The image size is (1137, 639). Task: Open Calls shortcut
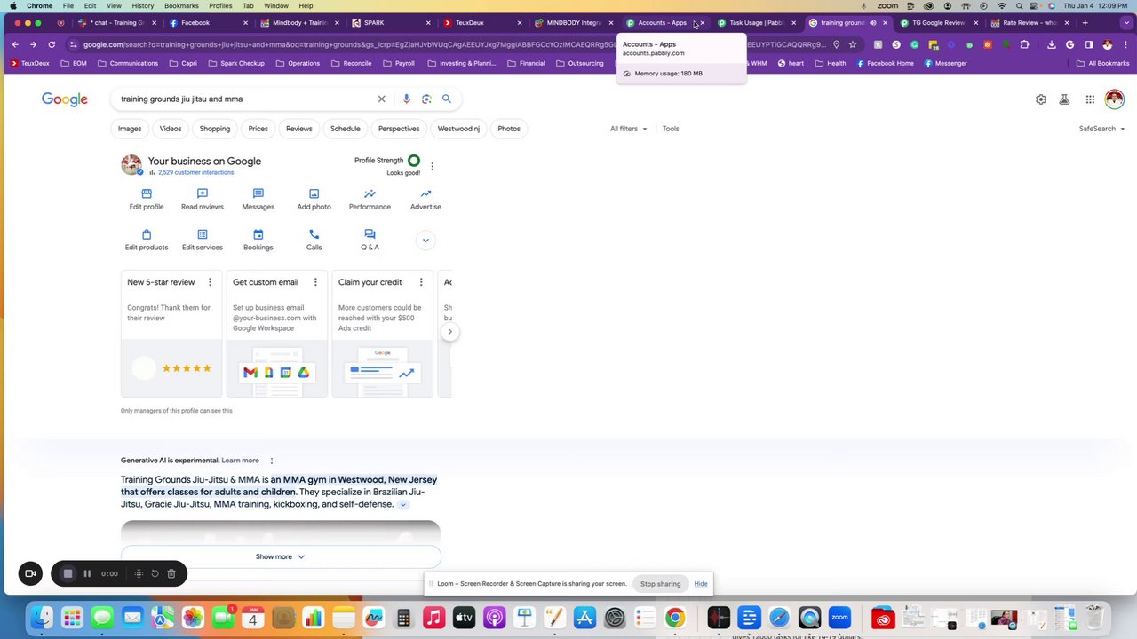314,240
